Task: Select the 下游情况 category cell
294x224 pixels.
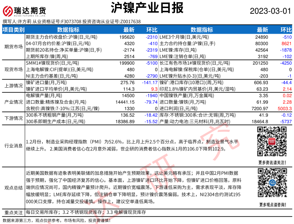Action: [13, 118]
